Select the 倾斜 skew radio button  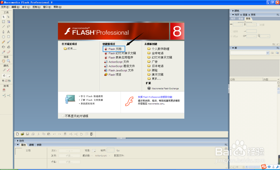pyautogui.click(x=232, y=36)
